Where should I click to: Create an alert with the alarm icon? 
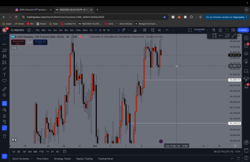[152, 30]
